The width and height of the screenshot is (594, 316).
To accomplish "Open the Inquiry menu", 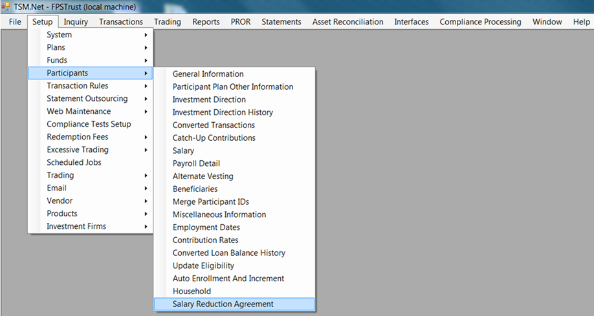I will pos(76,22).
